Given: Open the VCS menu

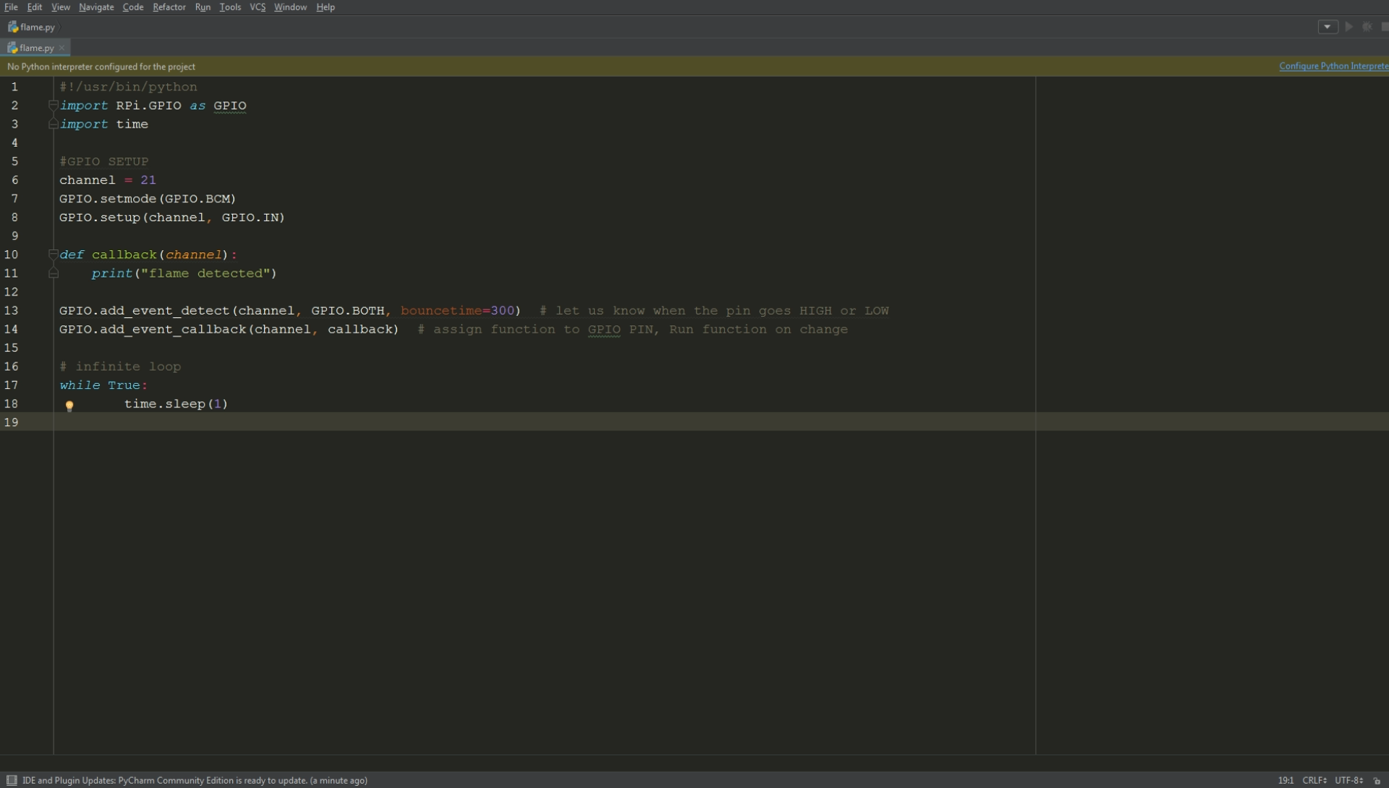Looking at the screenshot, I should pos(258,7).
